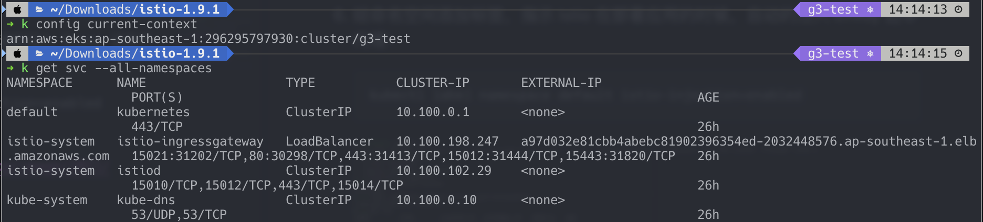Select the kube-dns service name
This screenshot has width=983, height=222.
coord(146,200)
